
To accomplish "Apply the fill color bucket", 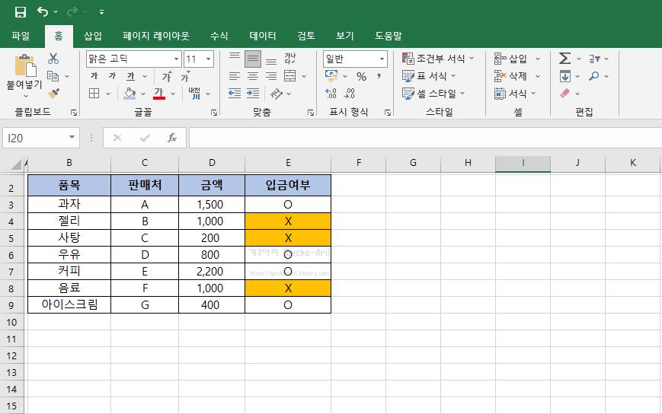I will point(130,93).
